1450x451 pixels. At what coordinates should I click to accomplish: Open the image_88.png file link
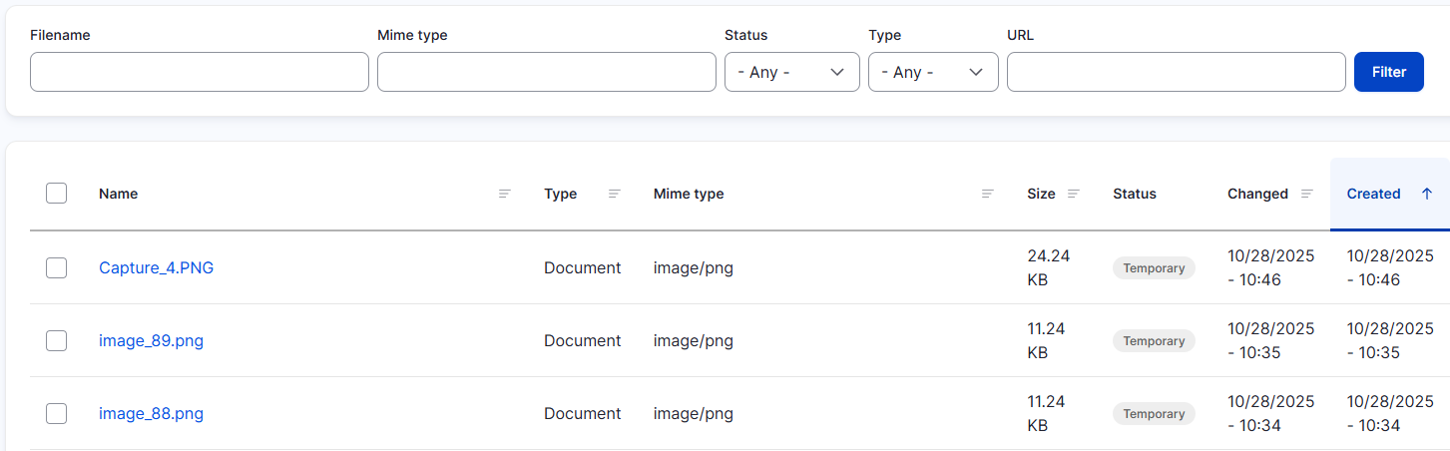[x=151, y=413]
